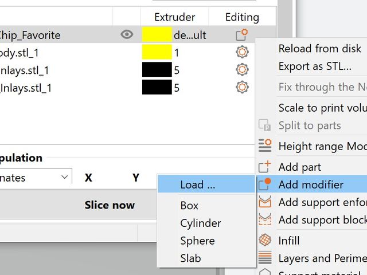
Task: Click the Add modifier icon
Action: pyautogui.click(x=265, y=184)
